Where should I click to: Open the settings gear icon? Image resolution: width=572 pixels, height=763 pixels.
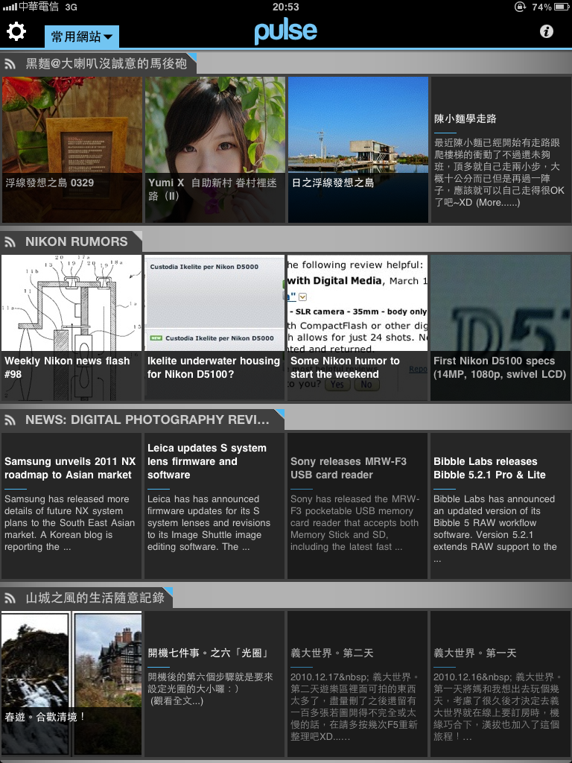pyautogui.click(x=16, y=32)
